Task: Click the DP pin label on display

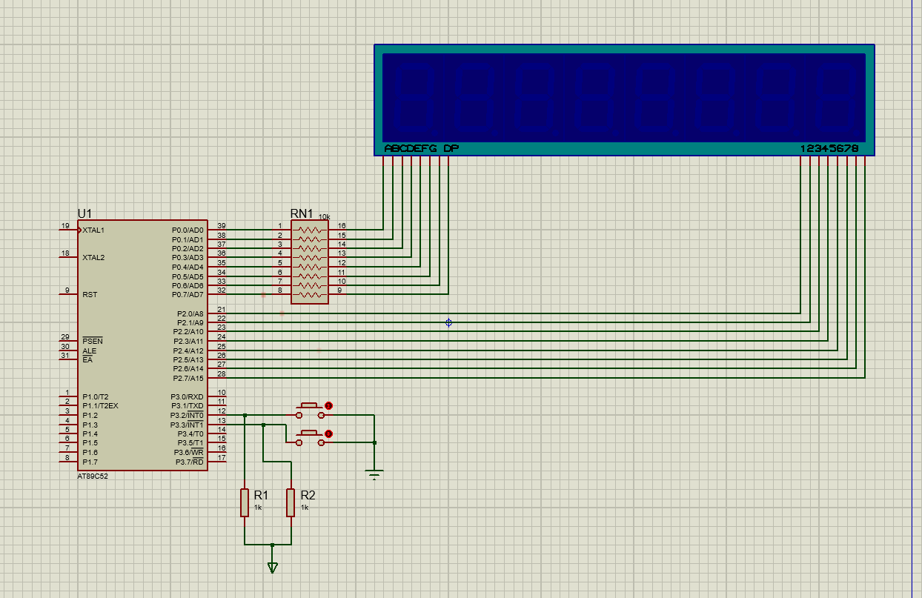Action: pyautogui.click(x=451, y=149)
